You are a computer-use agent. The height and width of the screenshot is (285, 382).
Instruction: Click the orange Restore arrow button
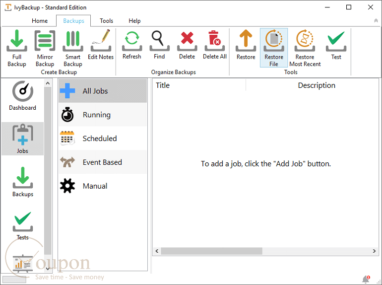pyautogui.click(x=246, y=45)
